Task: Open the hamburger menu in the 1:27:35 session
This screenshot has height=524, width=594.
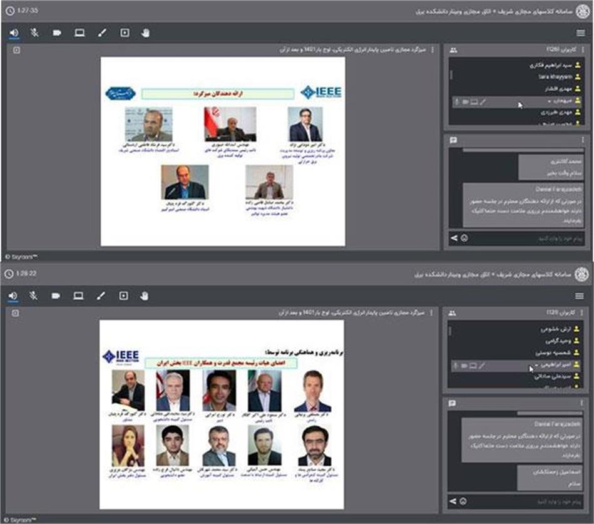Action: point(580,33)
